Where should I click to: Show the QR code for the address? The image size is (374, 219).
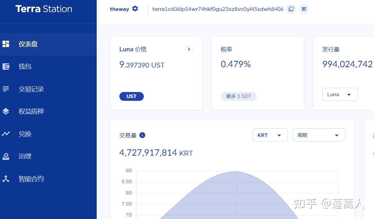[304, 9]
